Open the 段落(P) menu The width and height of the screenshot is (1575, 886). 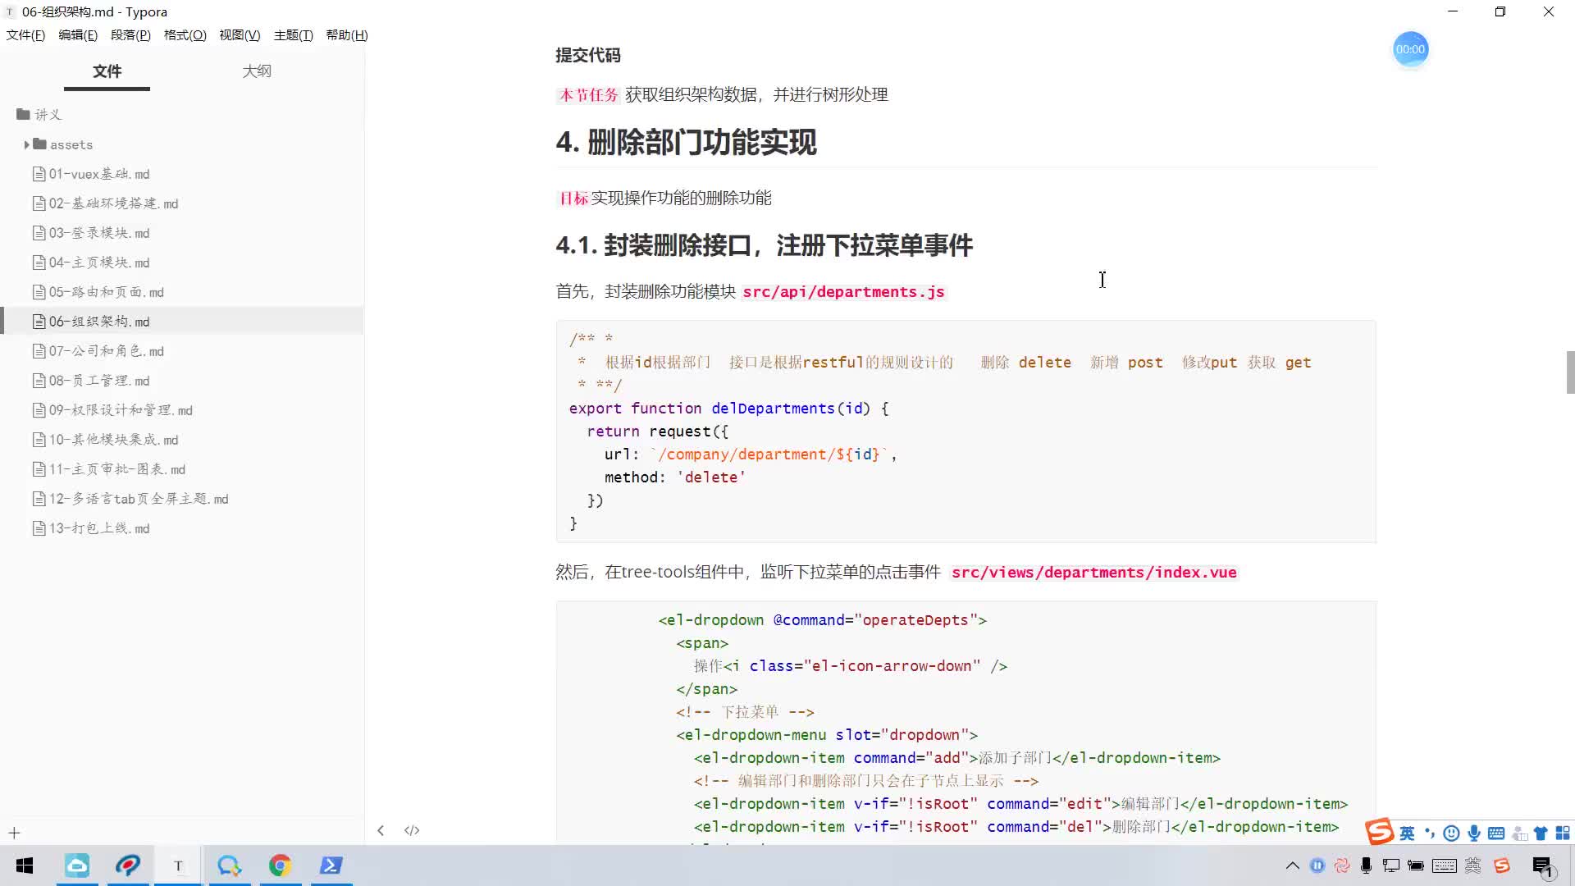pyautogui.click(x=130, y=35)
